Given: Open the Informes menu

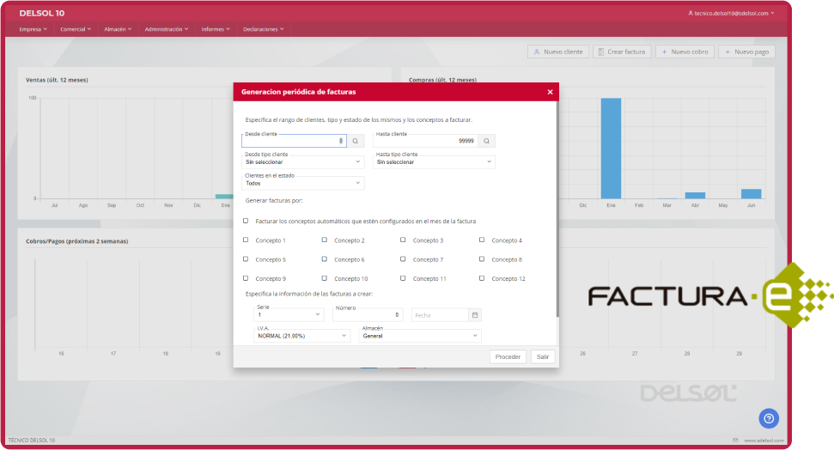Looking at the screenshot, I should pos(215,29).
